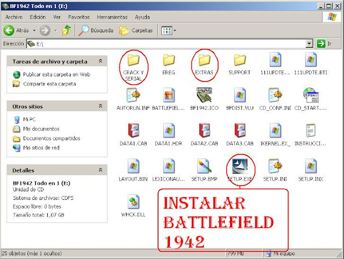The image size is (344, 259).
Task: Click the Atrás back button
Action: [16, 30]
